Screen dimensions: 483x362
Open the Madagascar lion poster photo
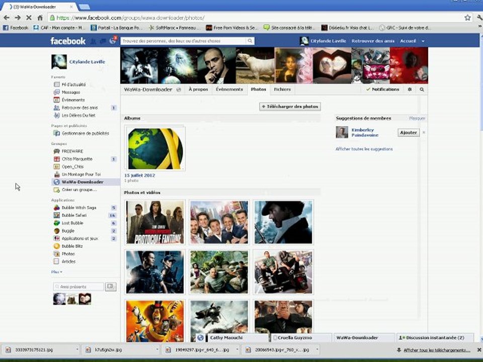[155, 320]
